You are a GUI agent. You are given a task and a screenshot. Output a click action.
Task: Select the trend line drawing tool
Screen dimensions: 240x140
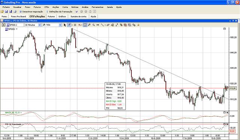(102, 25)
